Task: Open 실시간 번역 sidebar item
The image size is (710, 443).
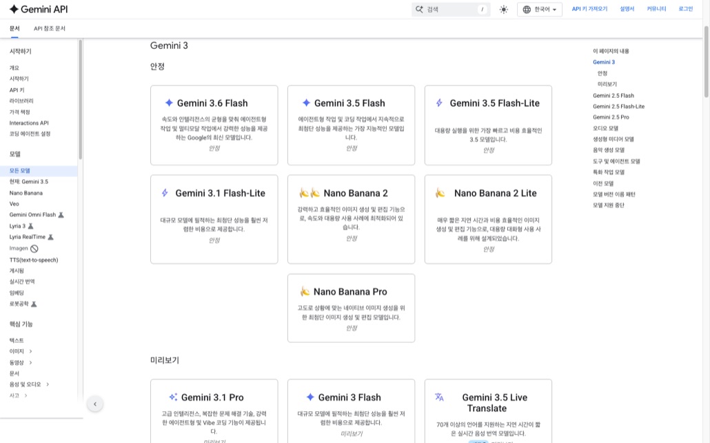Action: 22,282
